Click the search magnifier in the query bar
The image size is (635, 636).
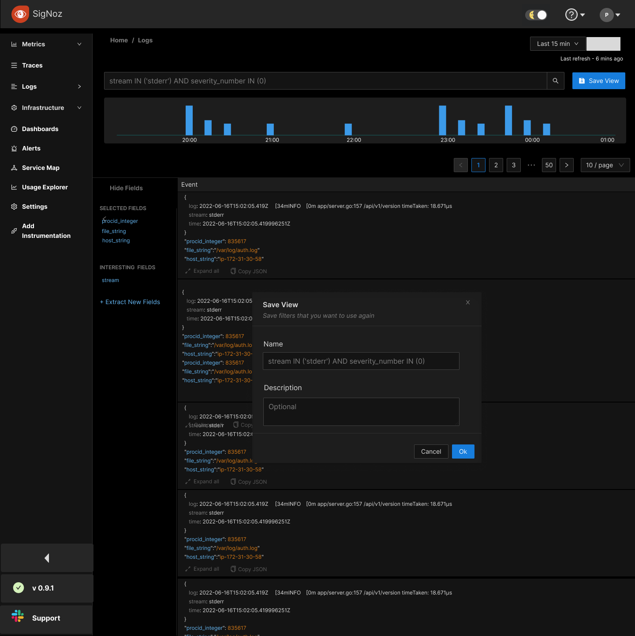555,81
